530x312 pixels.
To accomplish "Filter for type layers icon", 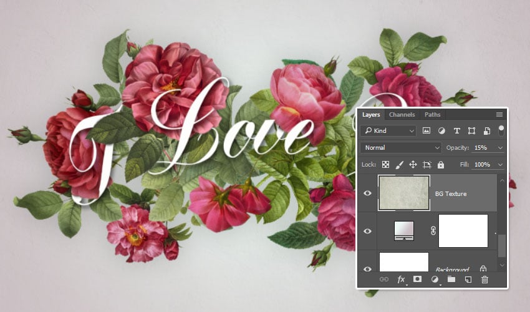I will [x=456, y=130].
